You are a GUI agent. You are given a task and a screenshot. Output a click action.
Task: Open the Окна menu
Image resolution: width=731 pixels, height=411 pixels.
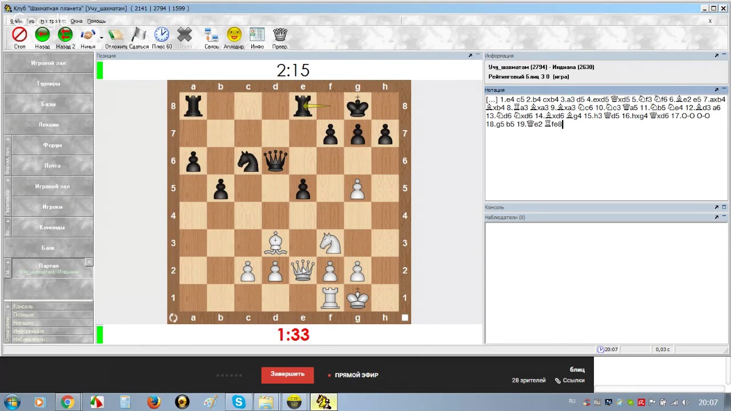pyautogui.click(x=77, y=21)
